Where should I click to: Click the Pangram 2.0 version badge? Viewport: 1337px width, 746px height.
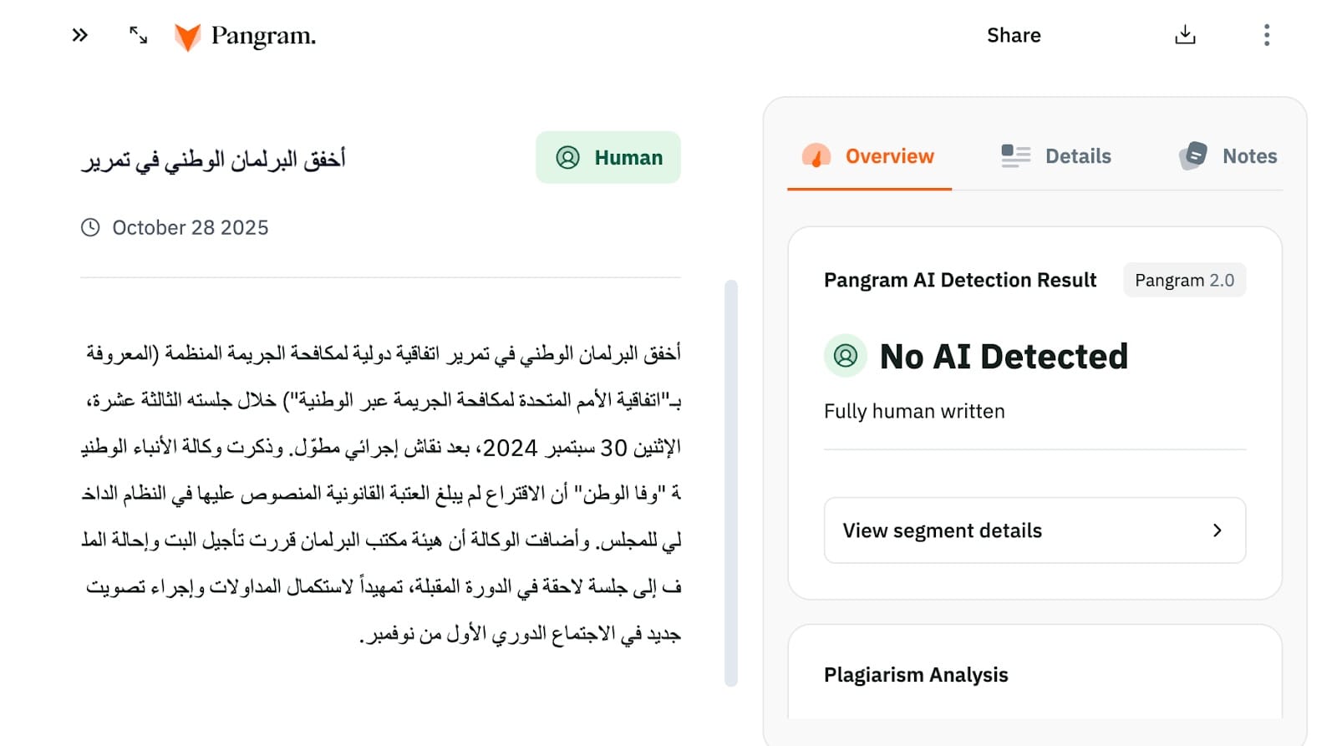click(x=1184, y=280)
